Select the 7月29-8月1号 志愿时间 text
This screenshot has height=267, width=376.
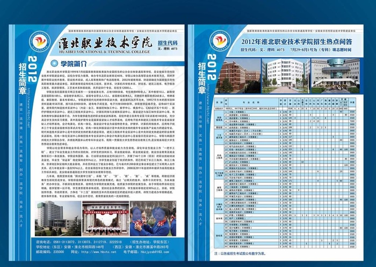point(321,50)
